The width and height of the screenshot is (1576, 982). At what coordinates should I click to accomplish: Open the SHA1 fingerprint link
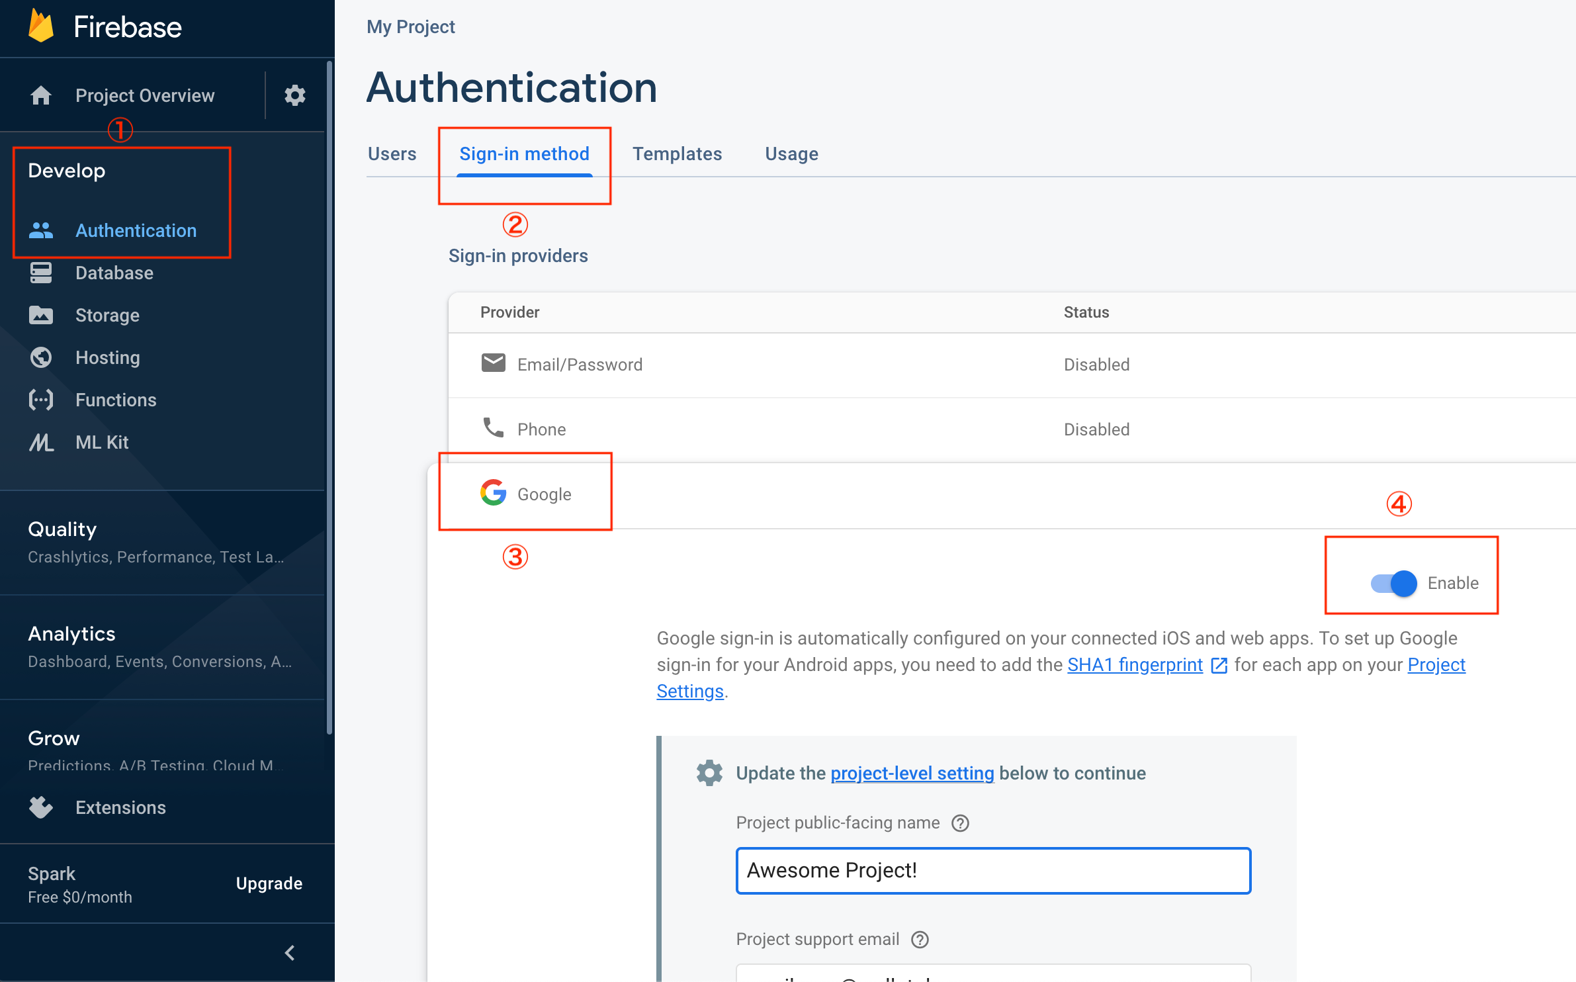pos(1135,665)
